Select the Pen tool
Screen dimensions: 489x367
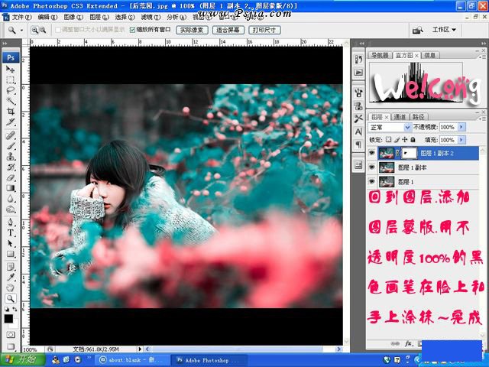tap(10, 222)
